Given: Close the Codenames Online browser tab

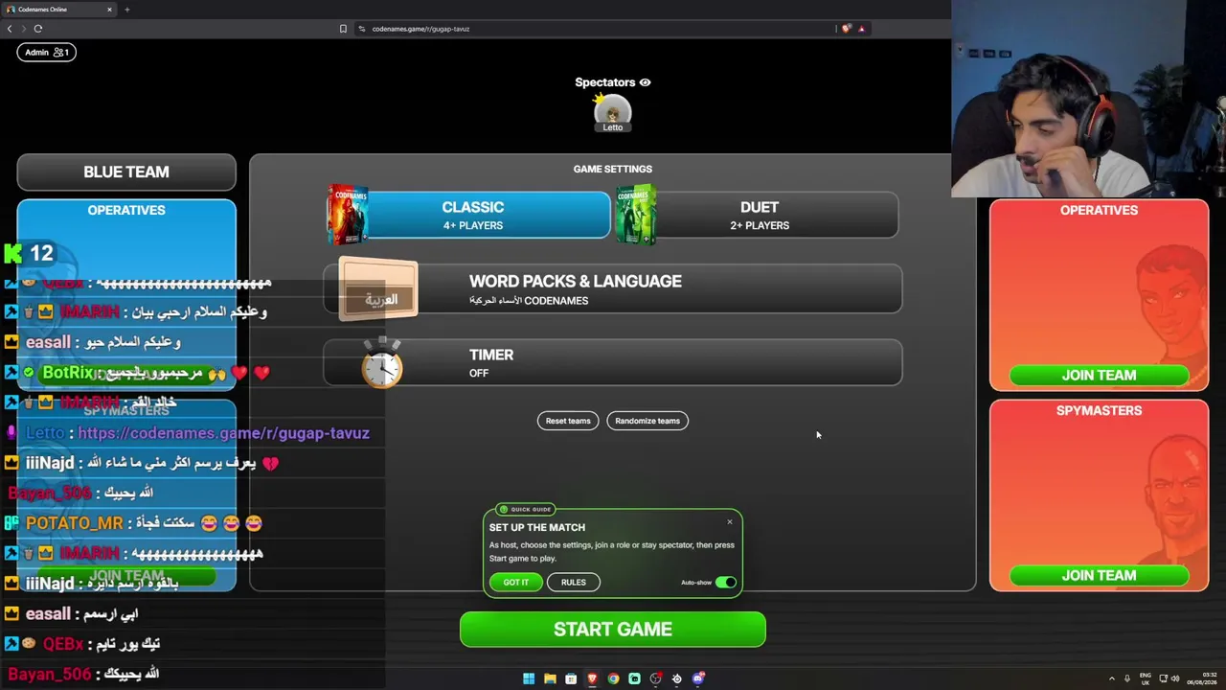Looking at the screenshot, I should pos(109,10).
